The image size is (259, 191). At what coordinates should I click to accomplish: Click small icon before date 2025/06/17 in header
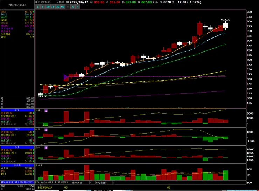pos(68,2)
